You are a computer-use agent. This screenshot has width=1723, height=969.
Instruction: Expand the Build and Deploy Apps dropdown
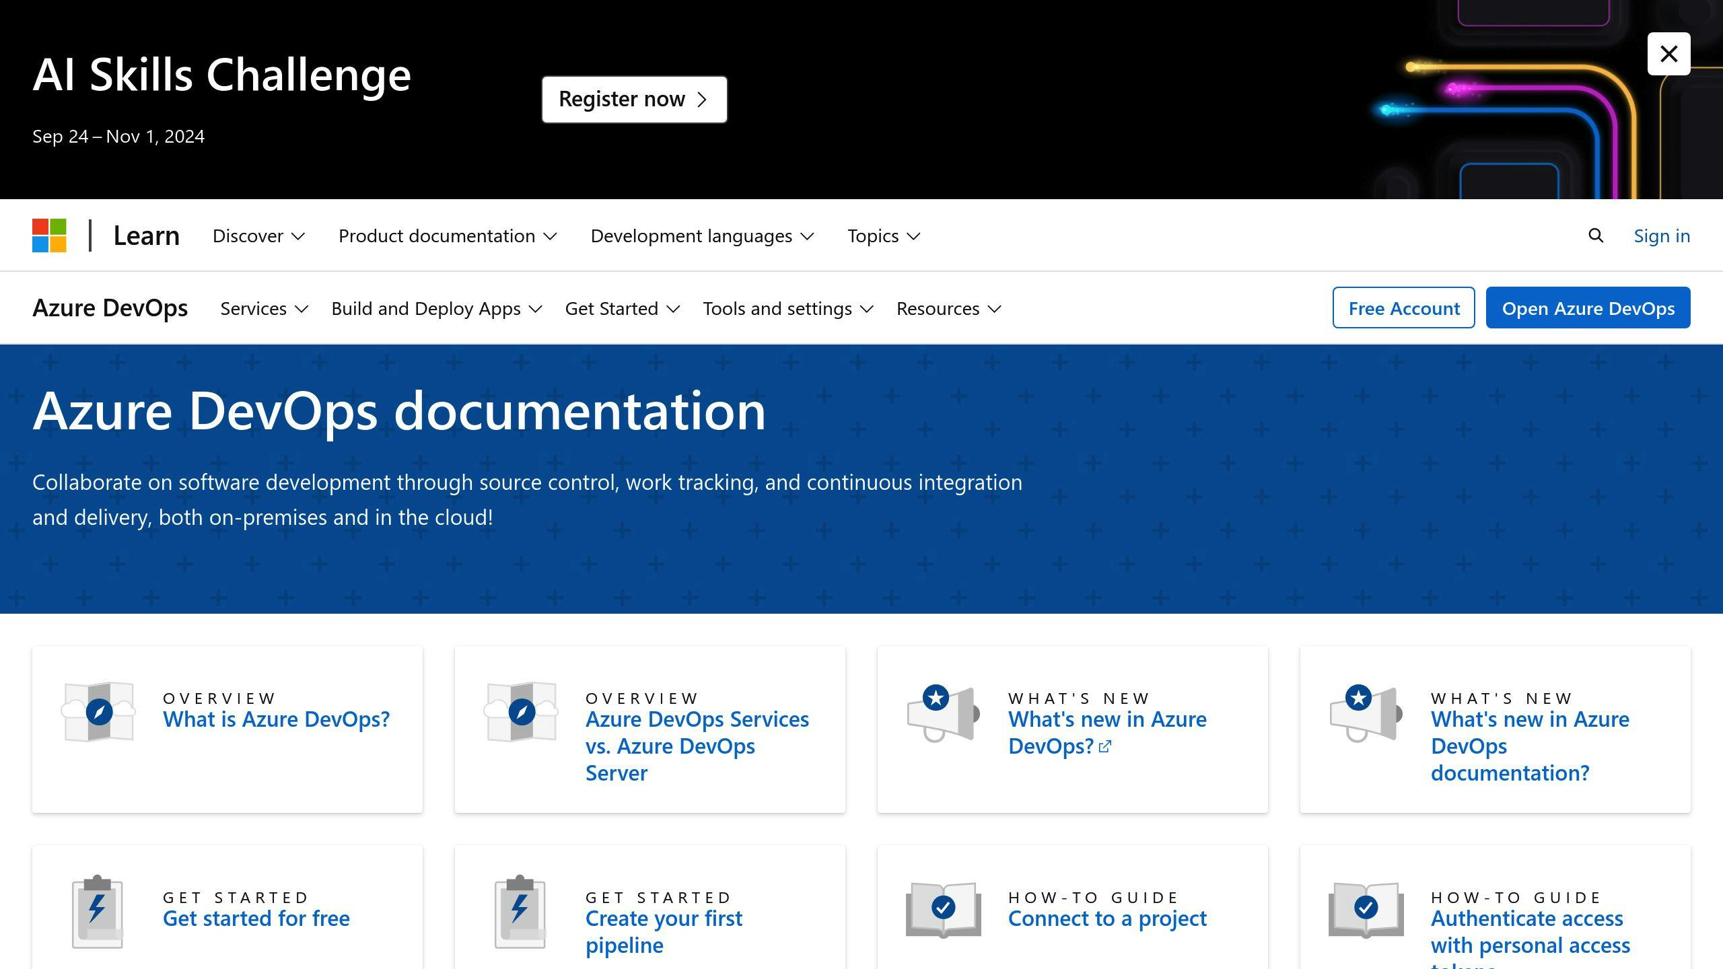pyautogui.click(x=437, y=308)
